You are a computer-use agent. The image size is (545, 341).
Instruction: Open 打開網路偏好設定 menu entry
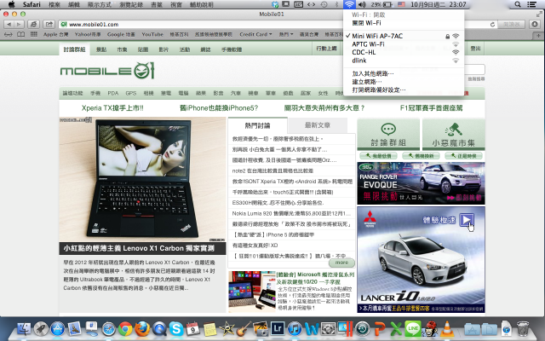pyautogui.click(x=403, y=90)
